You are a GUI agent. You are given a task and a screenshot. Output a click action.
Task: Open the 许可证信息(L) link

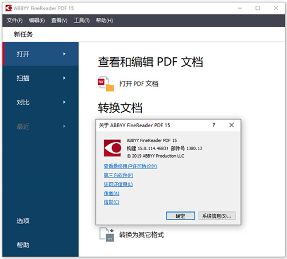(x=118, y=185)
